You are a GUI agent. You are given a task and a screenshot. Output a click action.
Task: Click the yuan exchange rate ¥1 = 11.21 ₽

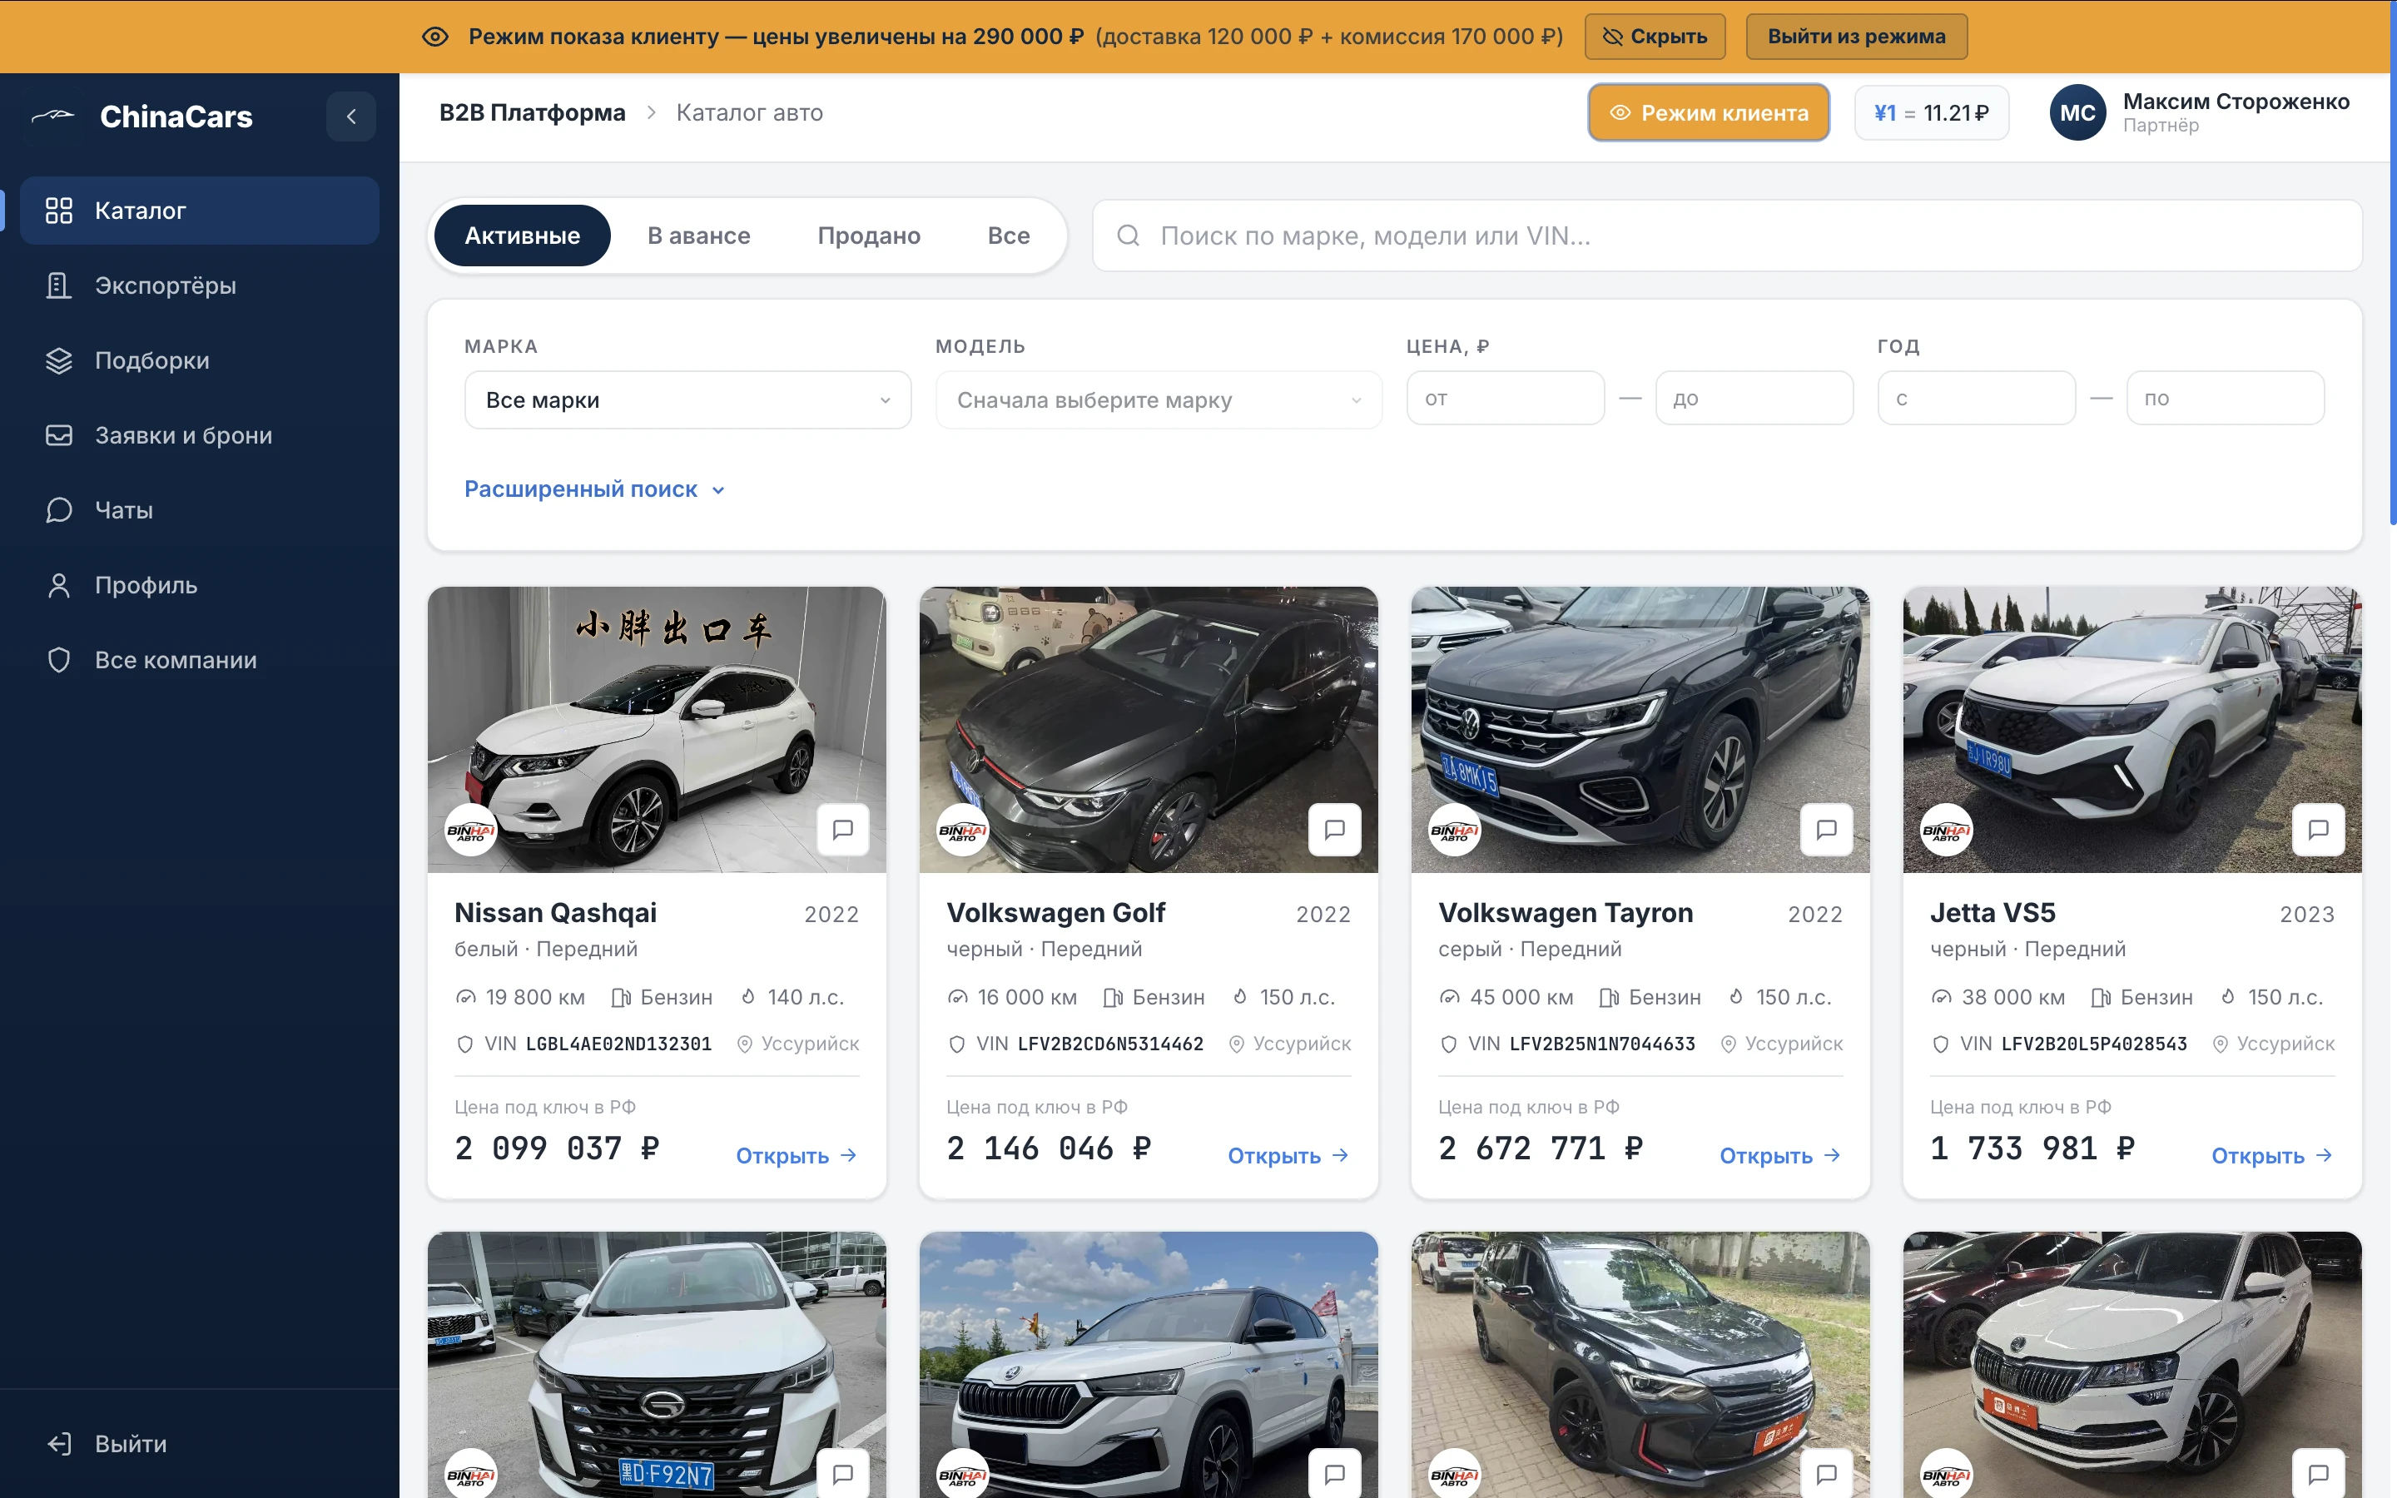[1932, 113]
